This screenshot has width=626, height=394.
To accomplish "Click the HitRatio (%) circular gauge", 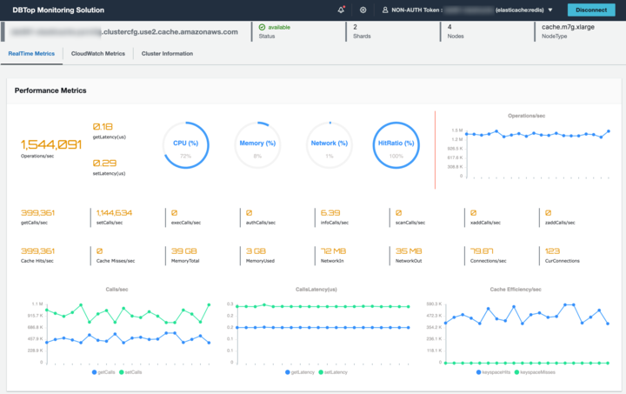I will point(396,145).
